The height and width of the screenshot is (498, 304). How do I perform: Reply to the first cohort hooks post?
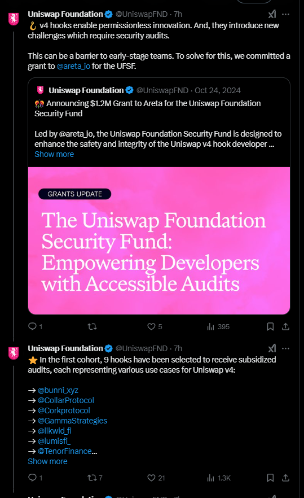coord(35,478)
